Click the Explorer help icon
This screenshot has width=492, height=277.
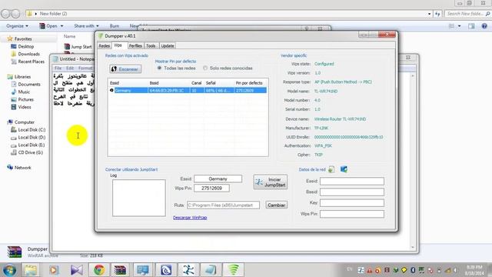coord(484,26)
